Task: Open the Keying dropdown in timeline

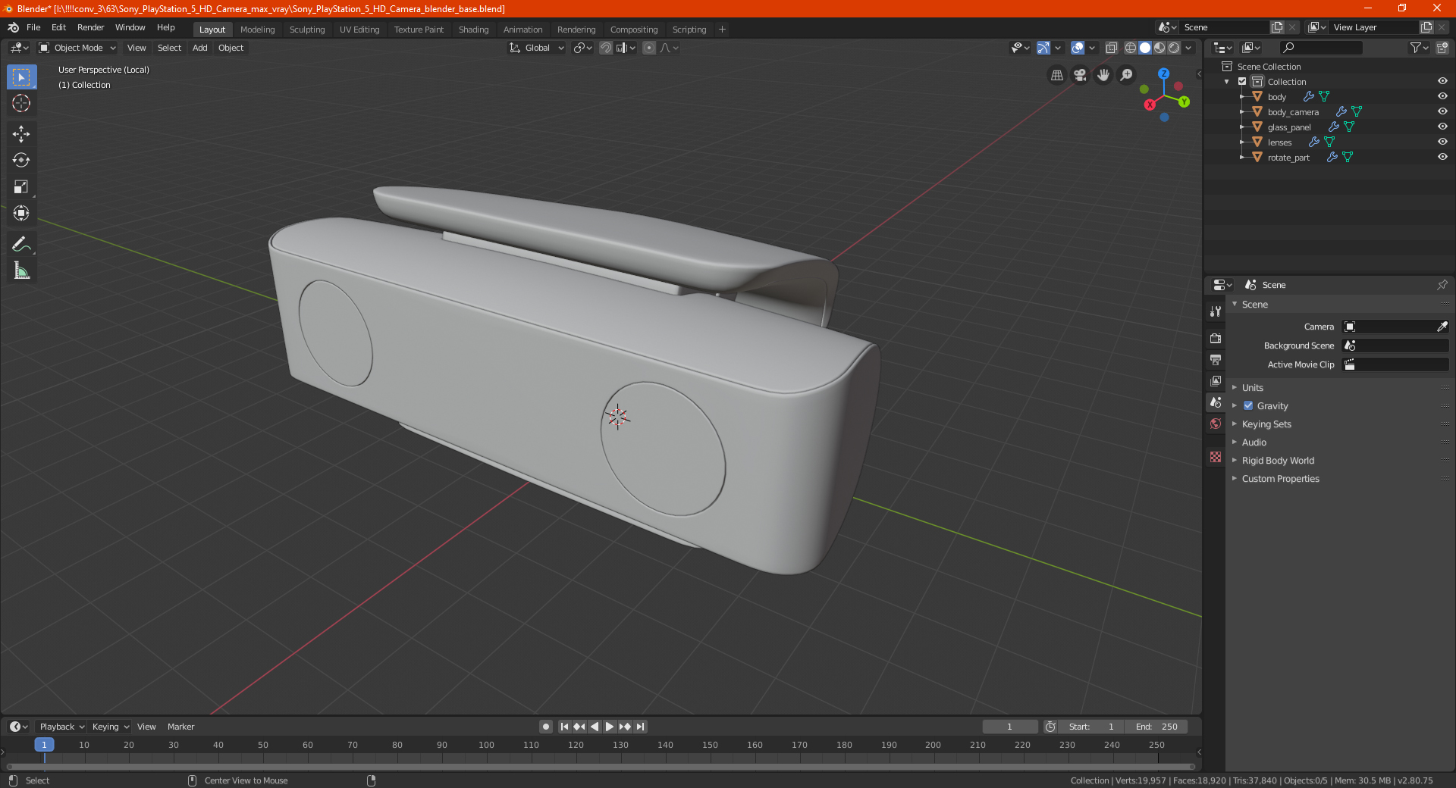Action: click(110, 727)
